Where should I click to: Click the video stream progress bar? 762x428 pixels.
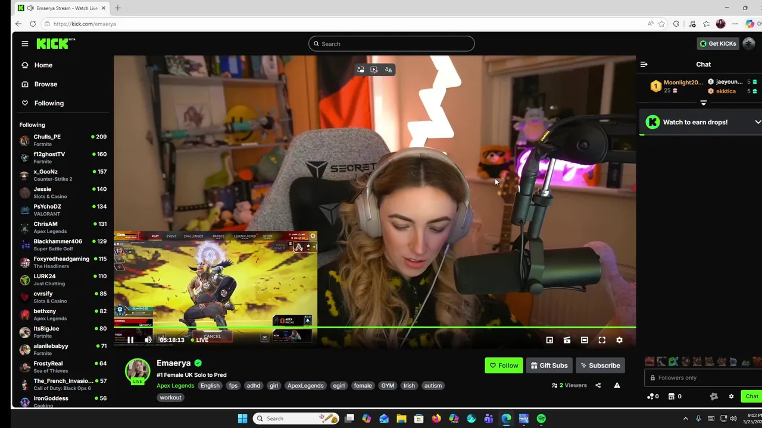tap(374, 328)
